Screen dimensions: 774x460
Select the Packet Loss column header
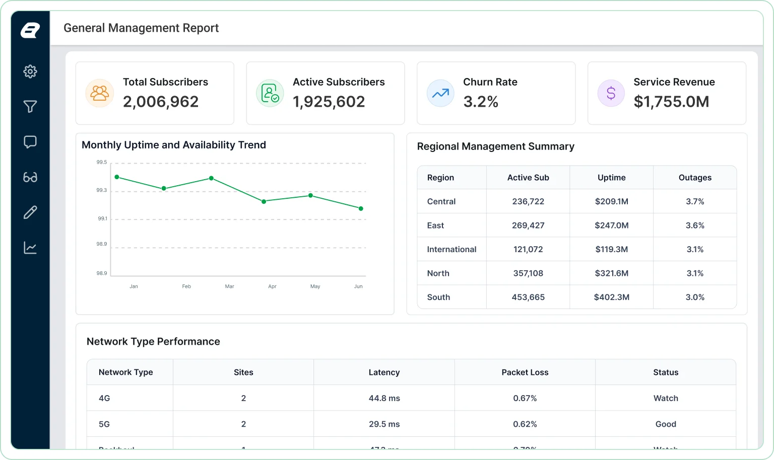525,372
